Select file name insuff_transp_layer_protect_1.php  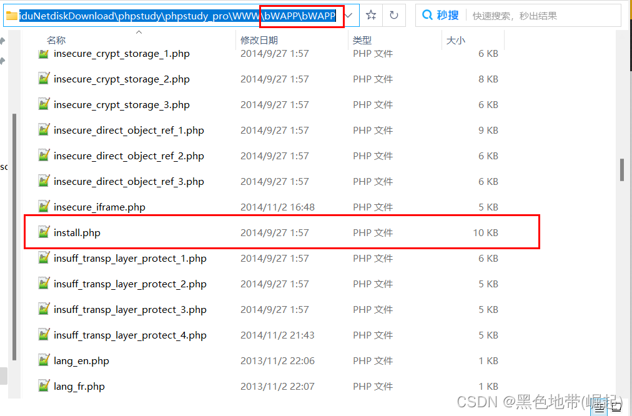pos(130,259)
